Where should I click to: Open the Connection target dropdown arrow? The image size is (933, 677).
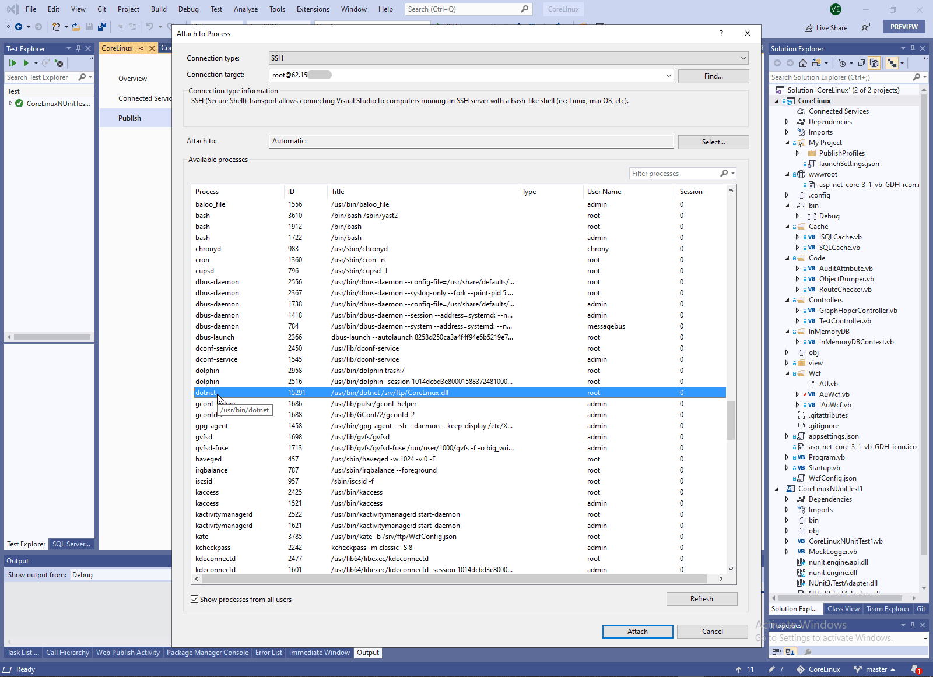(668, 75)
